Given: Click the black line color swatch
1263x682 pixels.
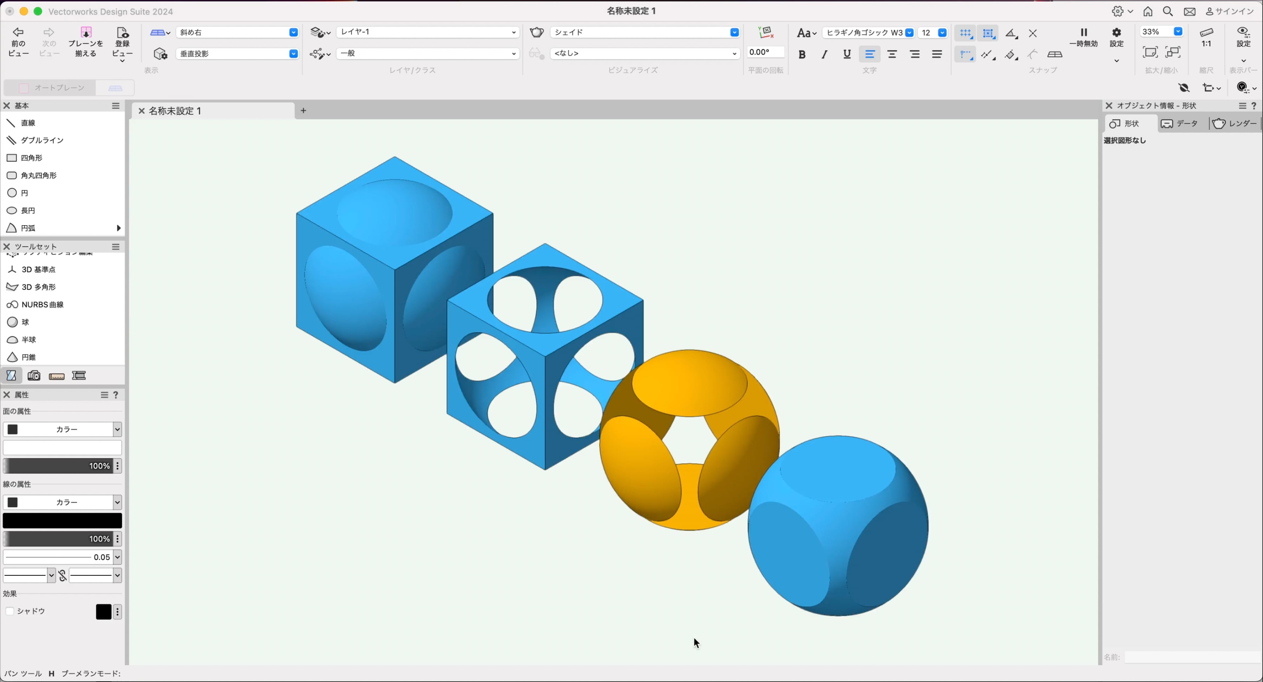Looking at the screenshot, I should click(x=62, y=521).
